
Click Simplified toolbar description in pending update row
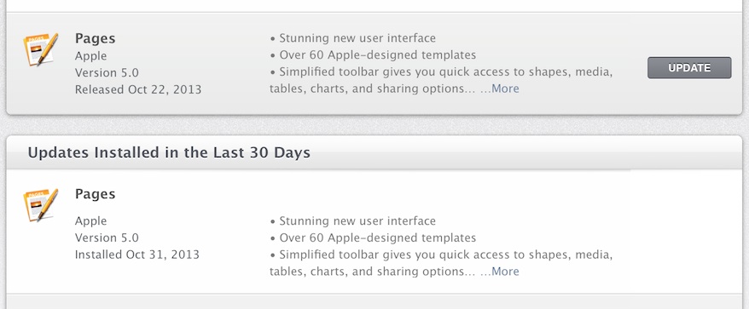441,81
